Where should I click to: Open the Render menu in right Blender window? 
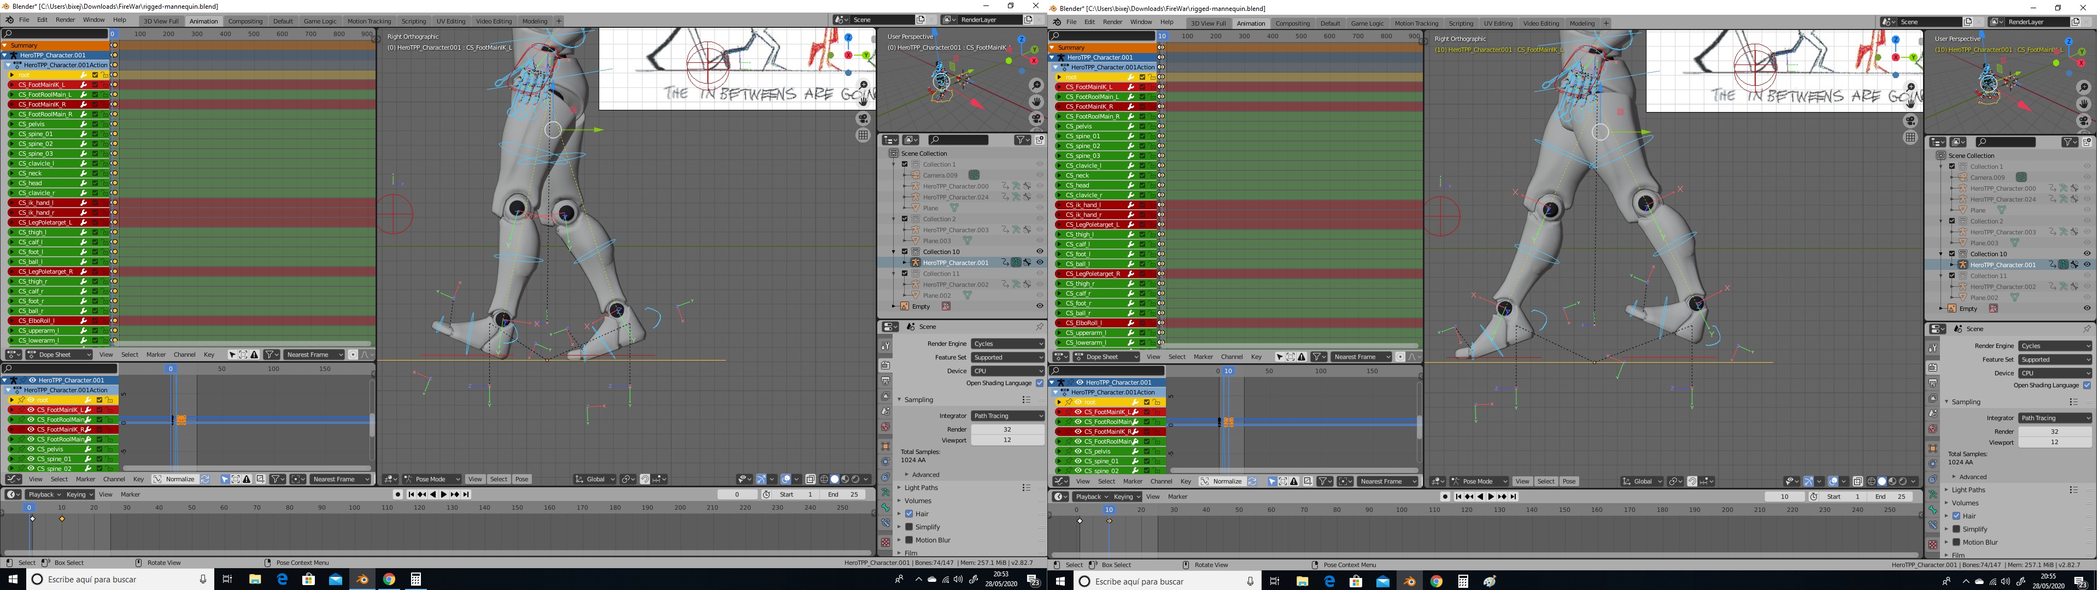(x=1112, y=23)
